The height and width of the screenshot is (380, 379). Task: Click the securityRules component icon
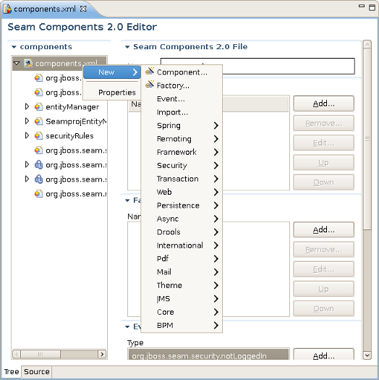pyautogui.click(x=38, y=136)
